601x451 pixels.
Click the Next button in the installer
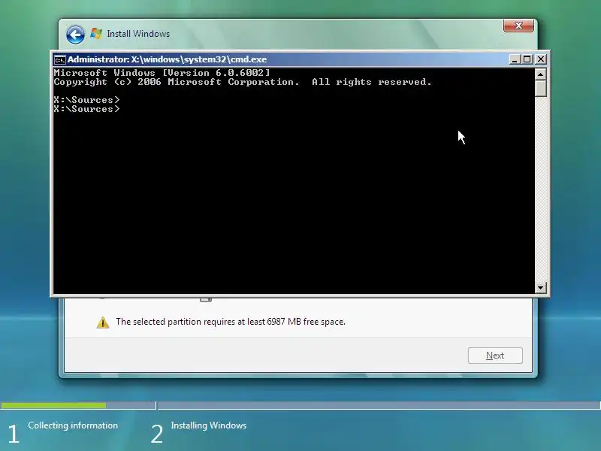click(x=495, y=356)
